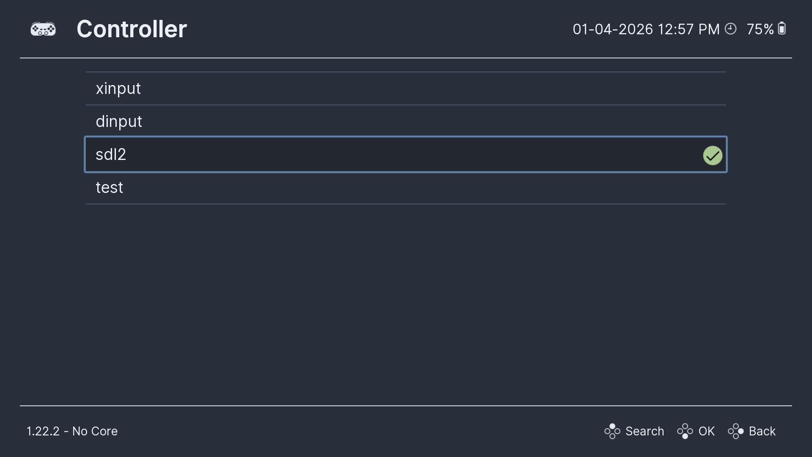Select the xinput controller driver
Image resolution: width=812 pixels, height=457 pixels.
[118, 88]
